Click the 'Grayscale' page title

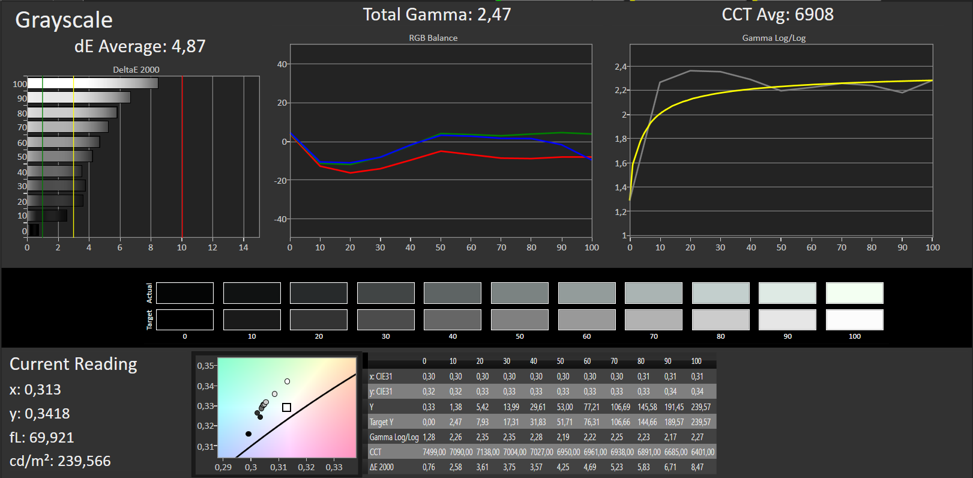coord(64,20)
